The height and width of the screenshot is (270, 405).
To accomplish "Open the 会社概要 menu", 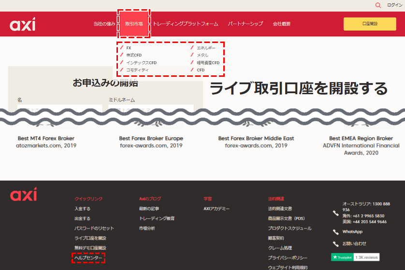I will [282, 24].
